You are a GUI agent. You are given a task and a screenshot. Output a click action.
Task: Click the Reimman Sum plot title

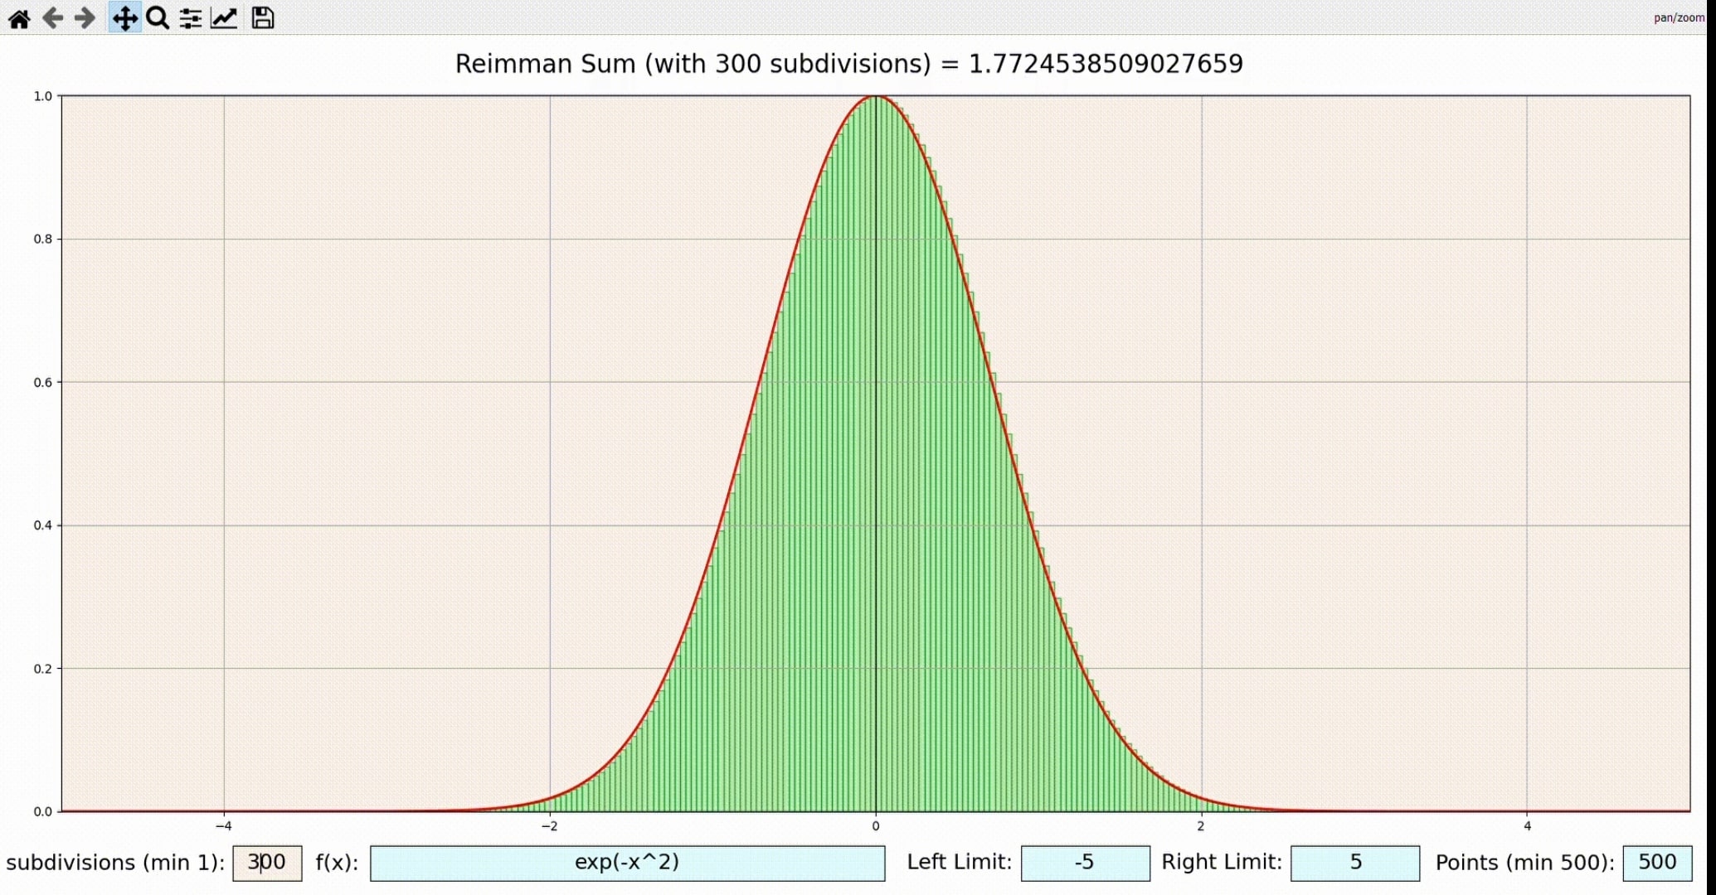tap(848, 64)
